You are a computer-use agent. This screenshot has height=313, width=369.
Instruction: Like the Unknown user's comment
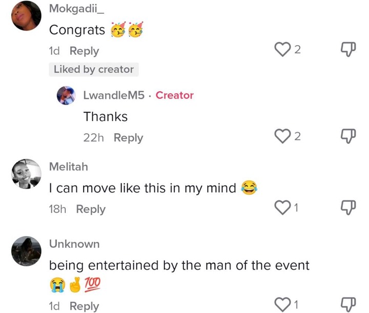point(283,305)
